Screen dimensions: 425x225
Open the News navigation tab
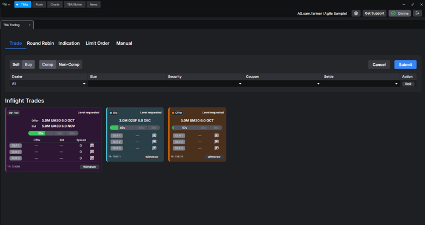click(x=94, y=4)
